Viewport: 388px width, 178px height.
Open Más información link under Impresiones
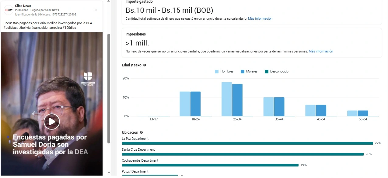tap(321, 52)
